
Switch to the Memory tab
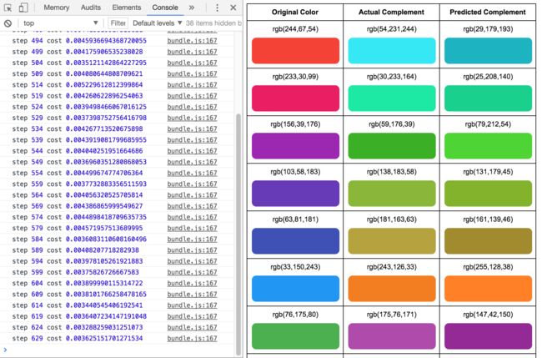point(57,8)
